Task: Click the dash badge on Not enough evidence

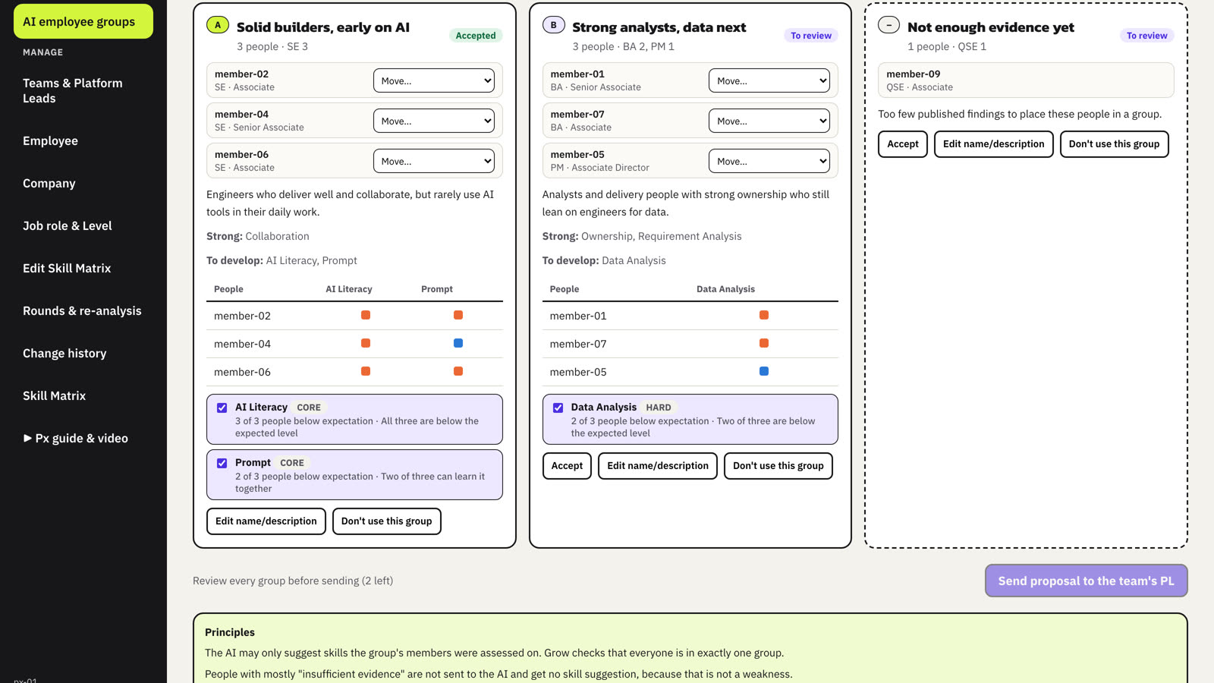Action: (889, 25)
